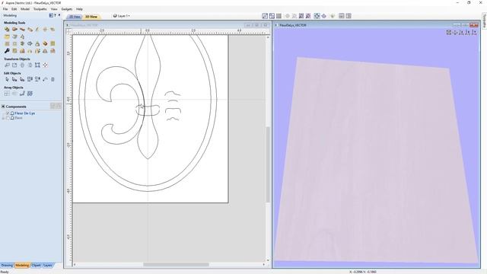Select the Create Shape tool in Modeling Tools

click(7, 30)
